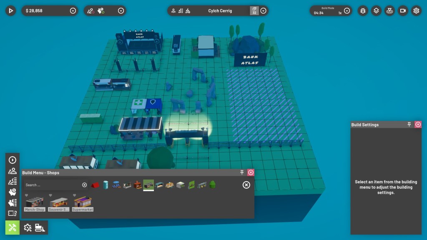
Task: Open the settings gear in top bar
Action: click(x=416, y=11)
